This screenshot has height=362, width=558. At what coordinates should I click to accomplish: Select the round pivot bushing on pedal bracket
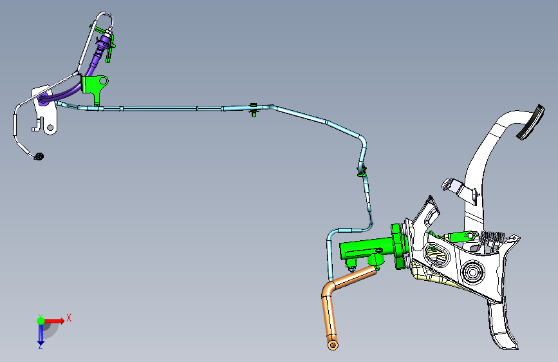click(x=472, y=272)
